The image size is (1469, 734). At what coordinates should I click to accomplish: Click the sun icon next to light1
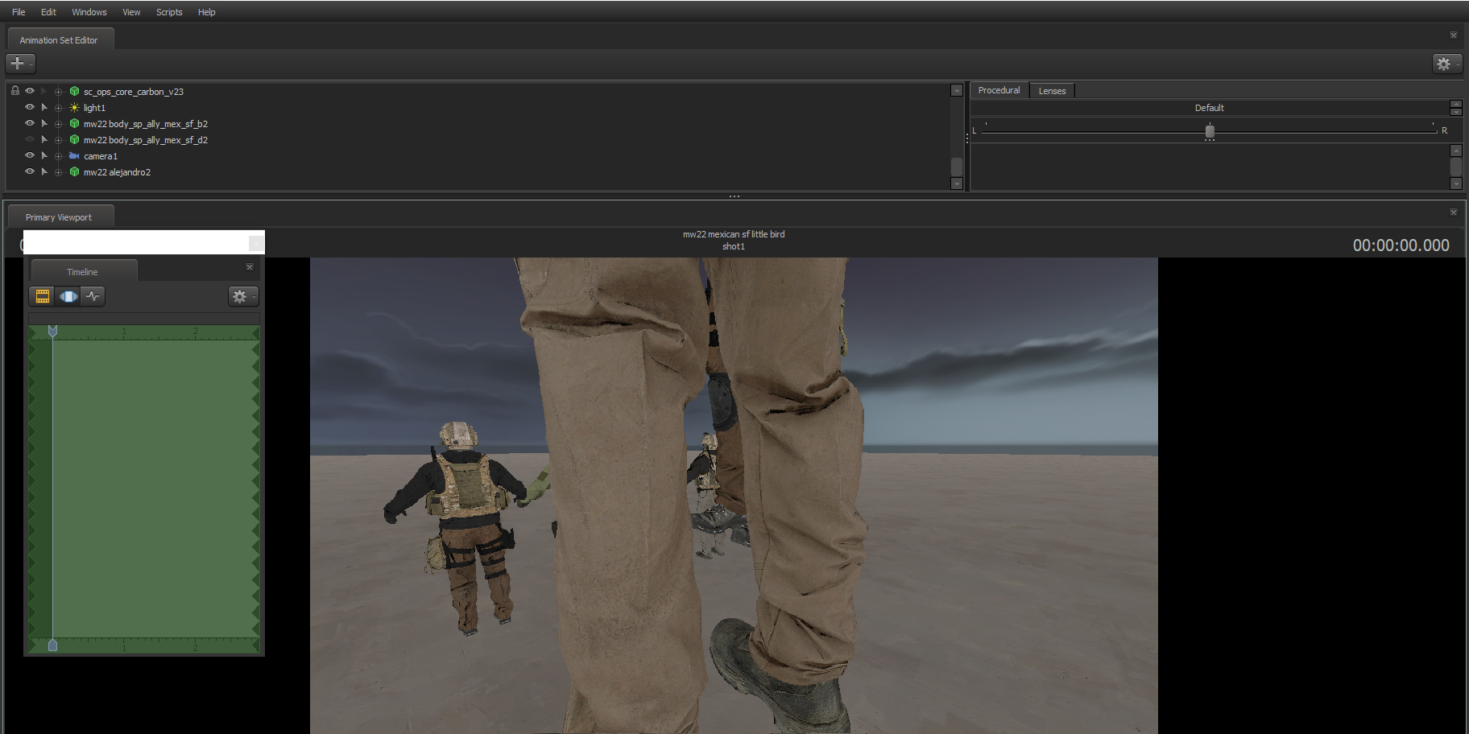(x=73, y=107)
